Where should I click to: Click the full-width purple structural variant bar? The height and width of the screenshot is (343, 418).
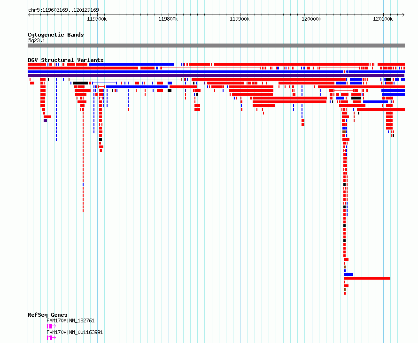click(x=216, y=76)
